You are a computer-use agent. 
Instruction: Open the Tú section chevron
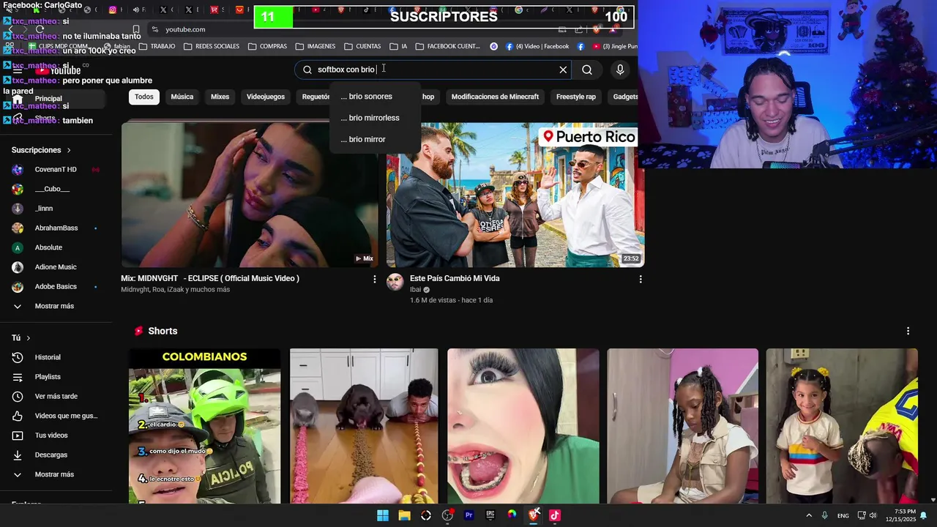click(x=29, y=338)
